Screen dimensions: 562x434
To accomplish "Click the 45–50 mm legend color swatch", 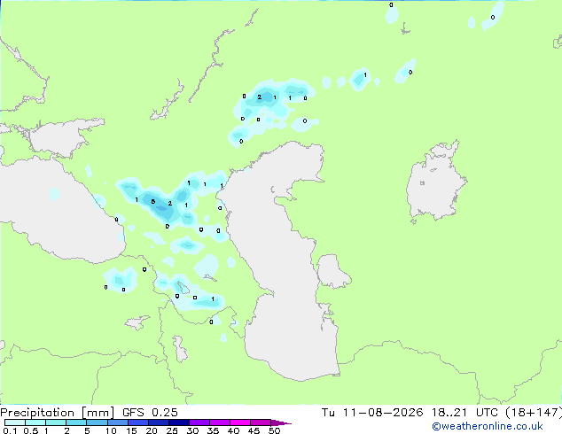I will tap(261, 422).
